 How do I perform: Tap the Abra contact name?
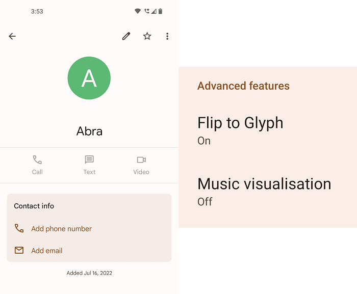click(x=89, y=131)
